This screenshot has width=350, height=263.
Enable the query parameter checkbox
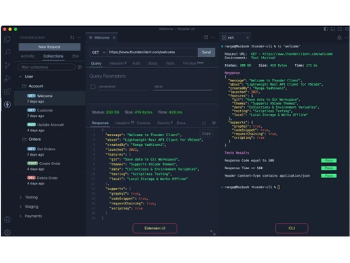pos(93,87)
